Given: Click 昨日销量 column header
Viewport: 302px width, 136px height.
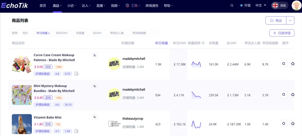Looking at the screenshot, I should [x=162, y=43].
